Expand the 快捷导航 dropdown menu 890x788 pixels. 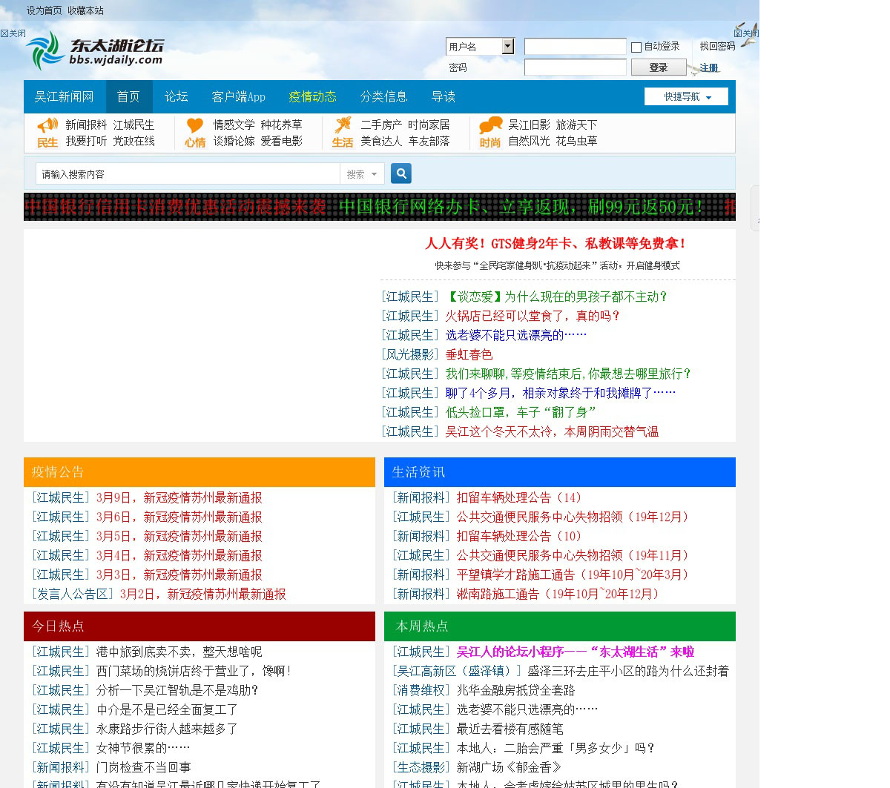tap(686, 97)
